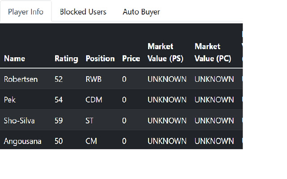This screenshot has width=287, height=179.
Task: Click the Position column header
Action: (x=100, y=59)
